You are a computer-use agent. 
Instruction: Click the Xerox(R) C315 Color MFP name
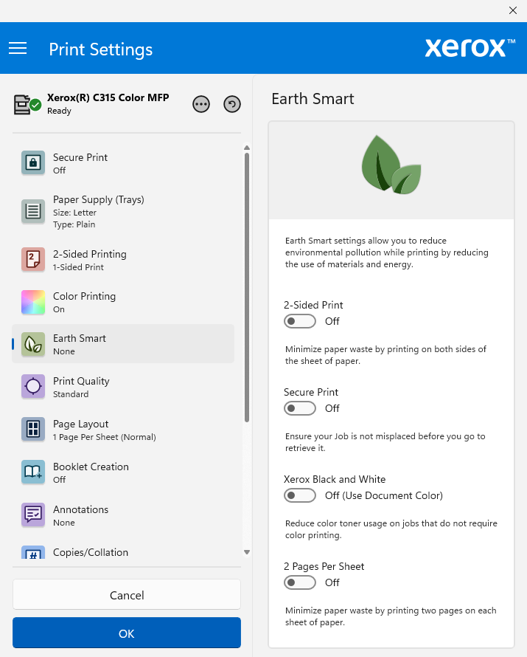click(108, 97)
